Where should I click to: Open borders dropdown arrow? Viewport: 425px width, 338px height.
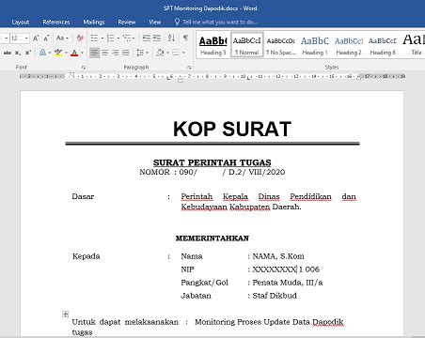(x=183, y=53)
